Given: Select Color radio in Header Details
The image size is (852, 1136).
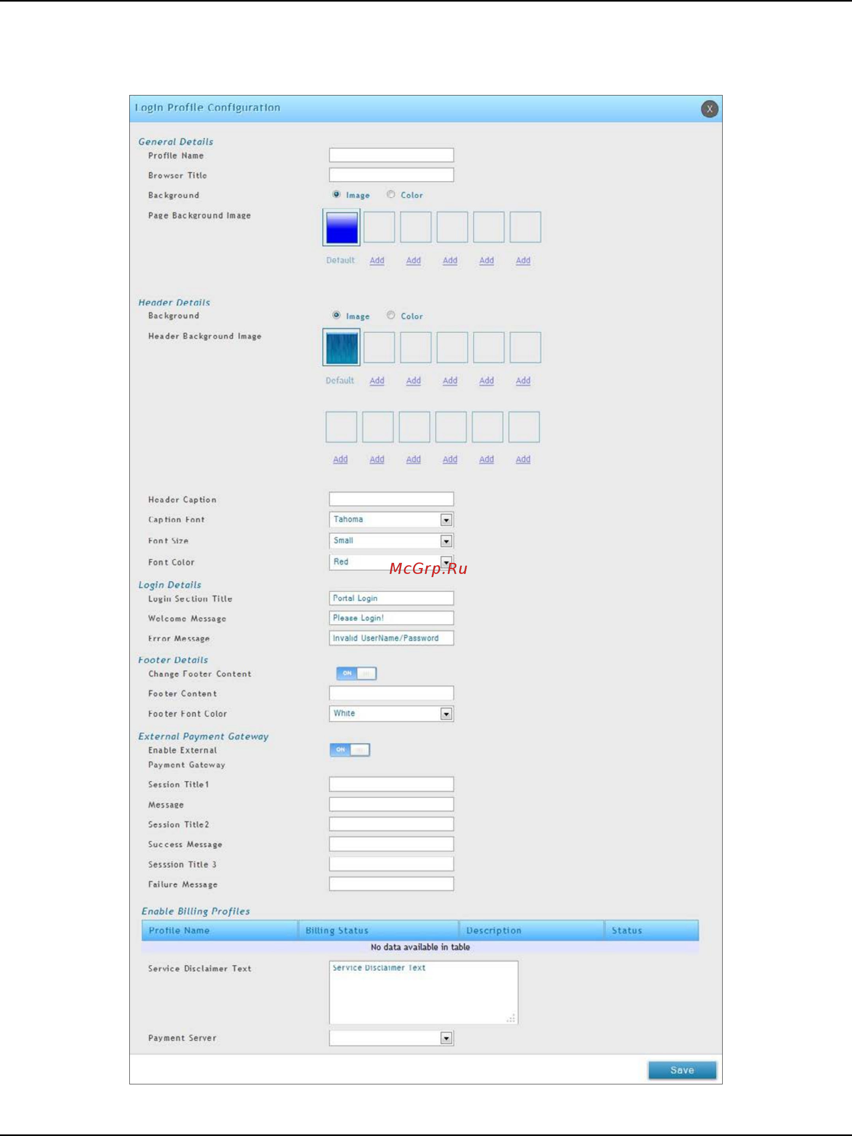Looking at the screenshot, I should pos(391,315).
